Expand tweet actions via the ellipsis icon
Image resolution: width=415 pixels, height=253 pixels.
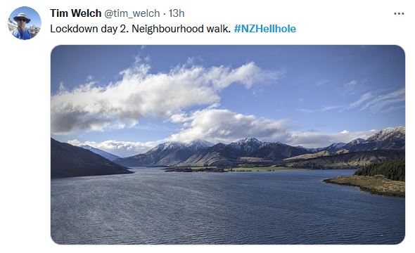399,13
